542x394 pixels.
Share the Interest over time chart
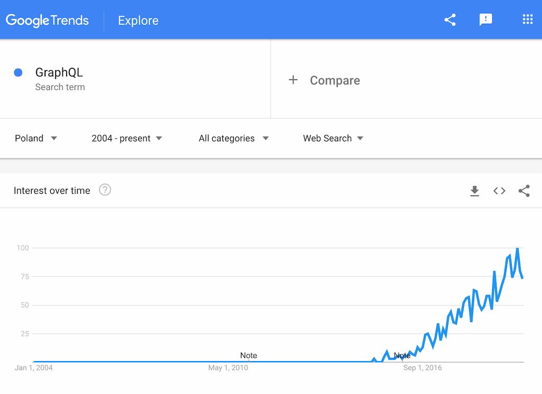pos(524,191)
